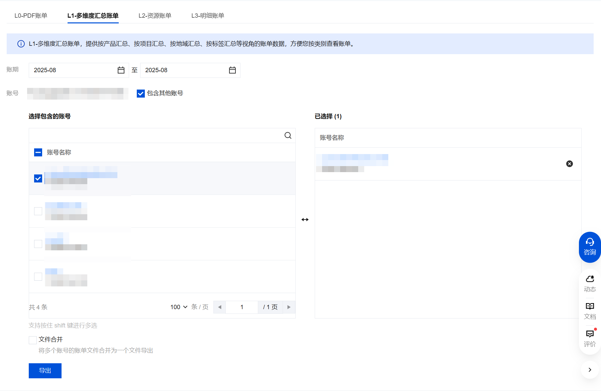
Task: Switch to the L2-资源账单 tab
Action: coord(155,16)
